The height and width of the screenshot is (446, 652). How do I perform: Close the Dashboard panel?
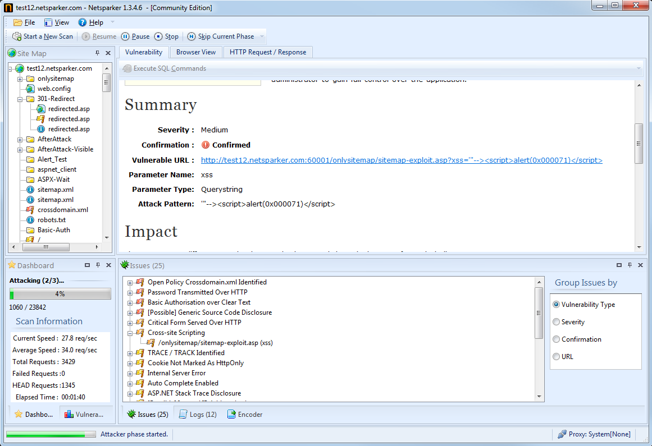click(108, 265)
